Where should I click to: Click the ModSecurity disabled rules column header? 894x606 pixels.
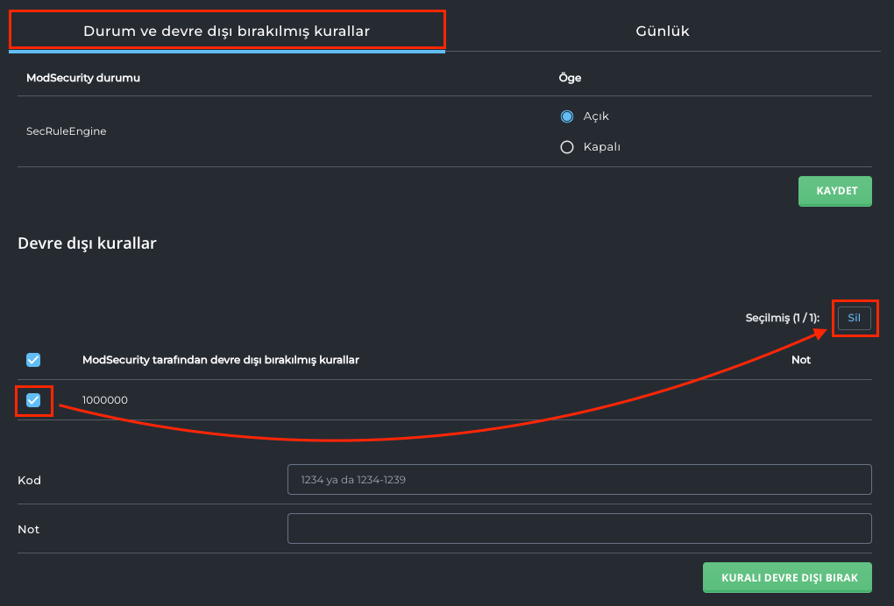pos(220,360)
